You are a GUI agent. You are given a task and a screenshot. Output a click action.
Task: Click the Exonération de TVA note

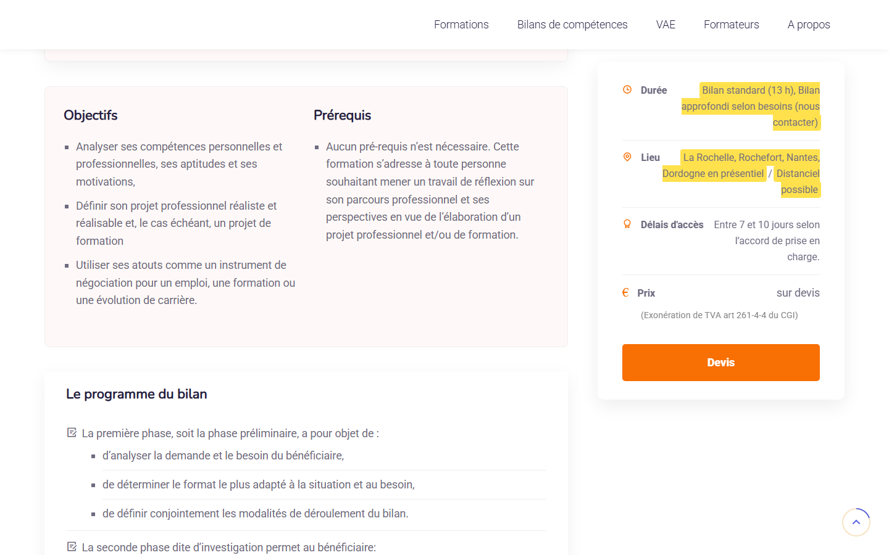pyautogui.click(x=719, y=315)
